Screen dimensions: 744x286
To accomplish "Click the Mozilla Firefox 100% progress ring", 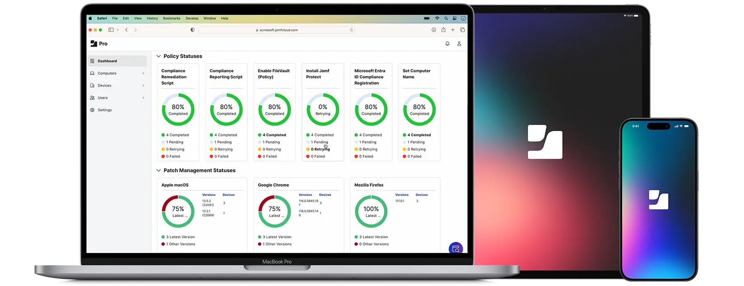I will pyautogui.click(x=371, y=212).
